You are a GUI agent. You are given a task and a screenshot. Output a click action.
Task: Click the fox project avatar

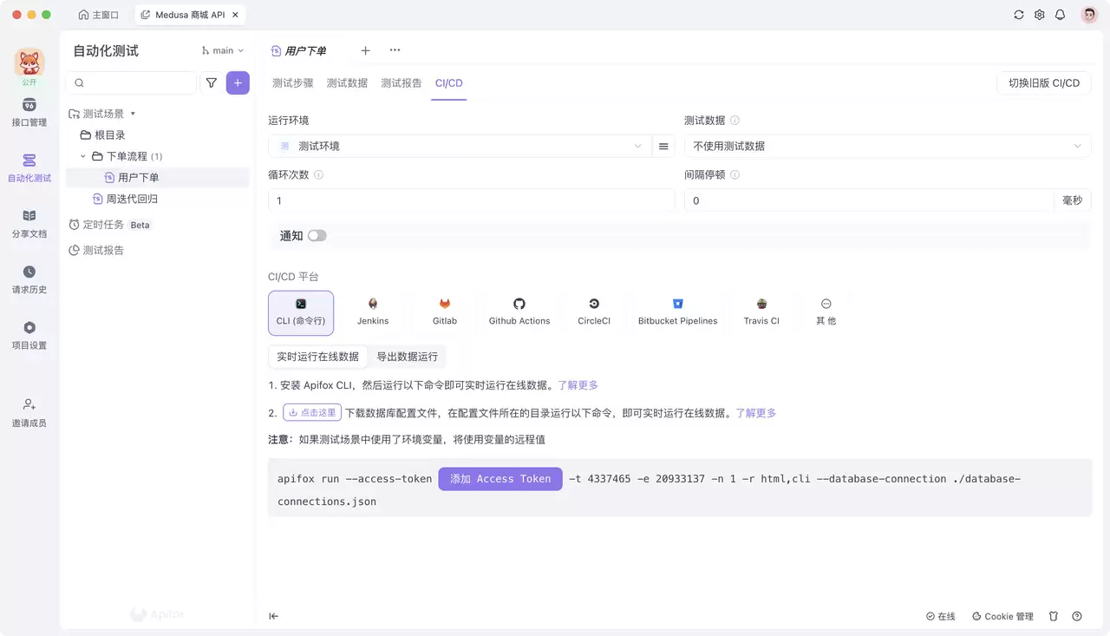29,62
